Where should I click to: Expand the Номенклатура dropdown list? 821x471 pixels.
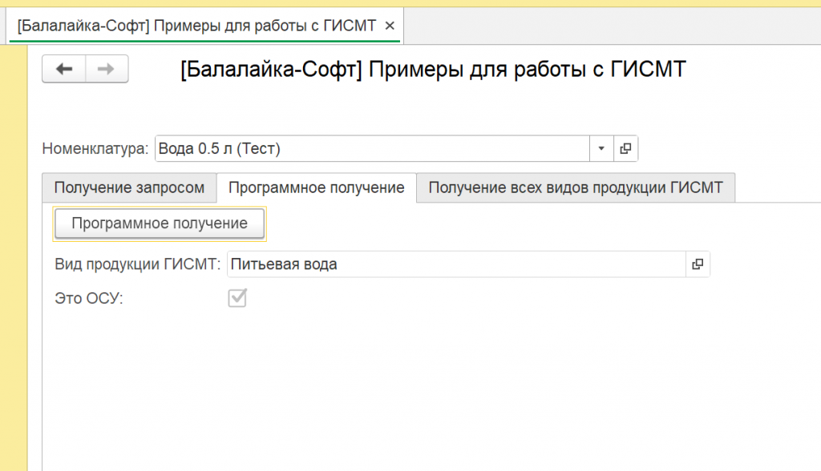coord(601,149)
